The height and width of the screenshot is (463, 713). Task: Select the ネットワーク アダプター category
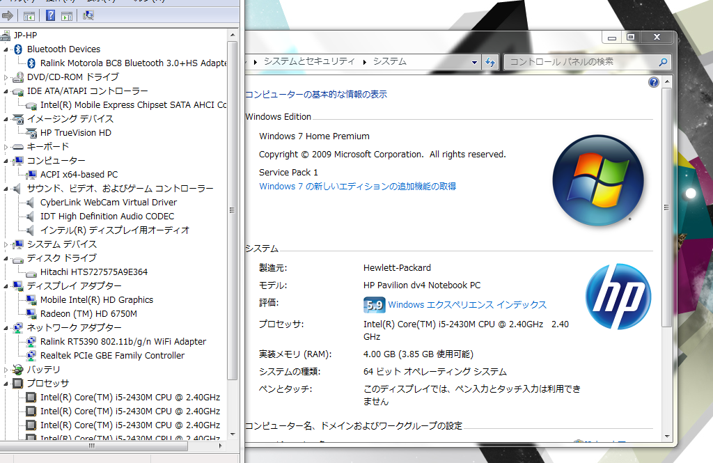[x=74, y=328]
